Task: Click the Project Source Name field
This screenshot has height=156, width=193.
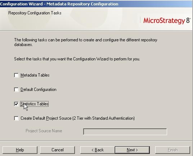Action: point(125,132)
